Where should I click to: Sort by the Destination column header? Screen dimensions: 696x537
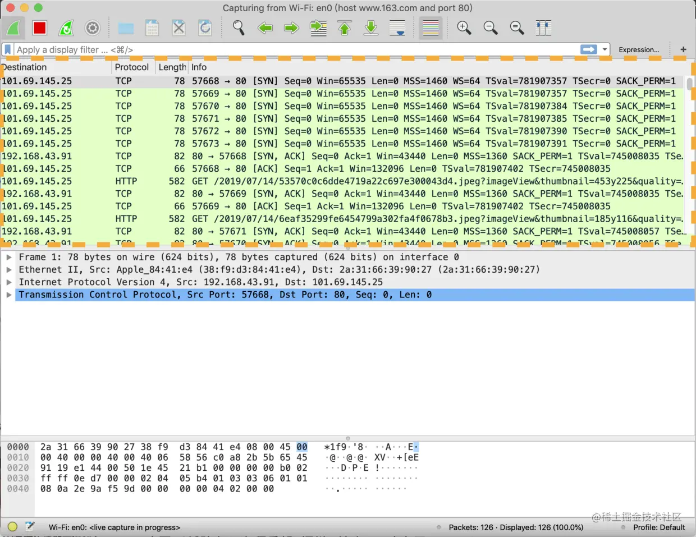(56, 67)
